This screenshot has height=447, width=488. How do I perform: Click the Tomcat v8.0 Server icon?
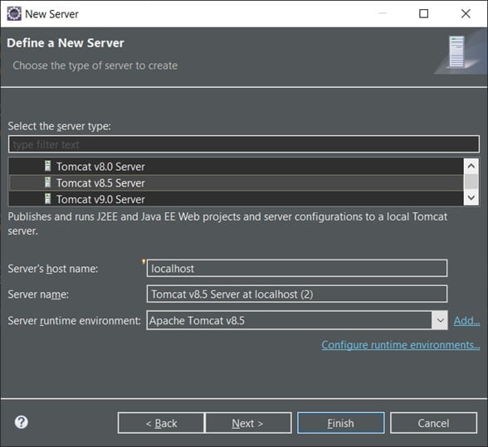47,166
